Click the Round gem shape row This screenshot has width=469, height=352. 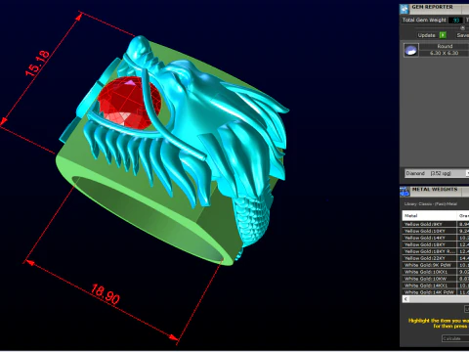pos(445,46)
